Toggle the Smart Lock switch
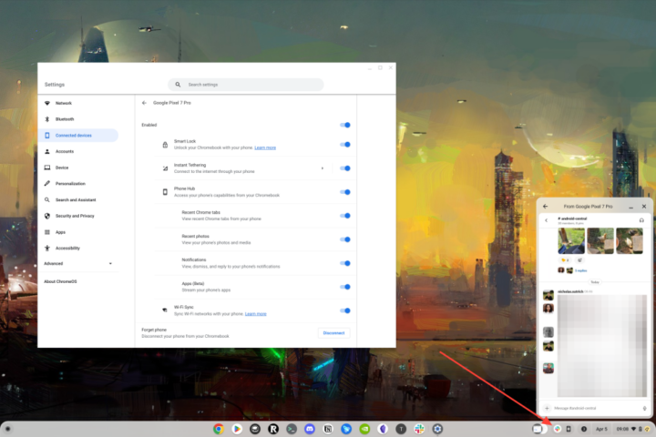This screenshot has width=656, height=437. pyautogui.click(x=344, y=144)
